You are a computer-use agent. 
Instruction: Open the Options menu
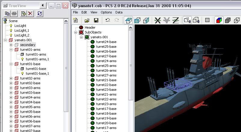[106, 12]
